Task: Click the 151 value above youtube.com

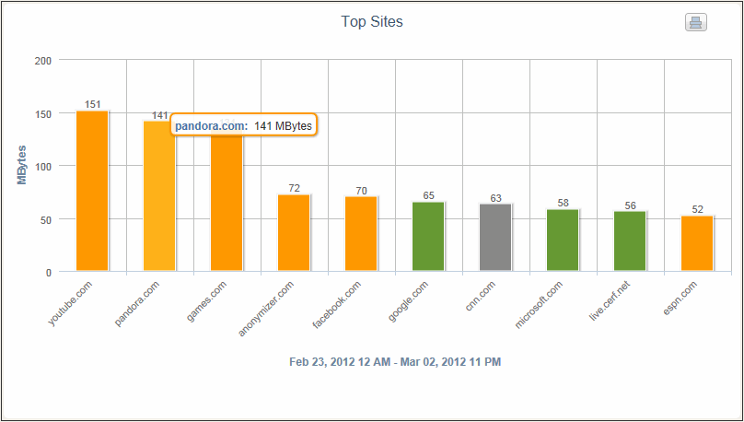Action: click(92, 104)
